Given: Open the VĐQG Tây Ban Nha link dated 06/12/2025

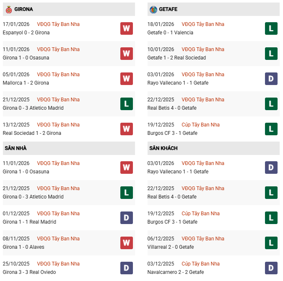Looking at the screenshot, I should (203, 239).
